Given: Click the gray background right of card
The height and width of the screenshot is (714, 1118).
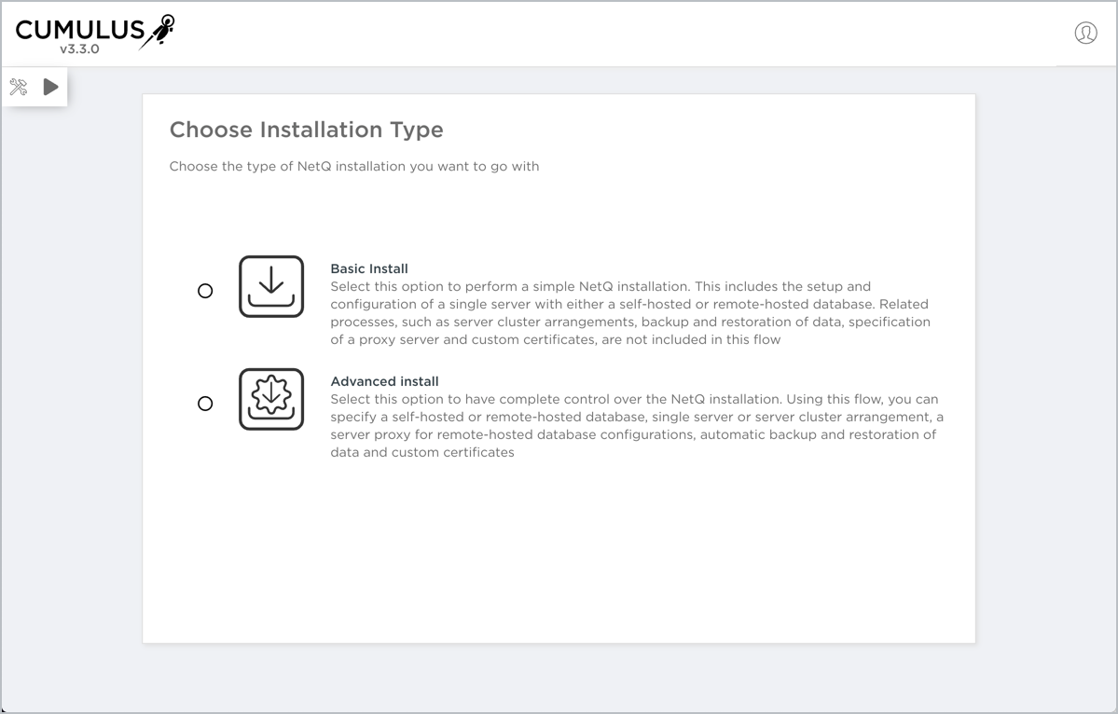Looking at the screenshot, I should (x=1044, y=373).
